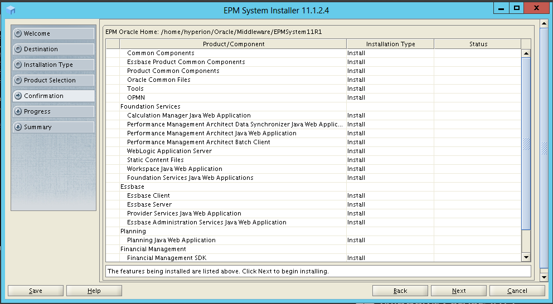Select the WebLogic Application Server row
The height and width of the screenshot is (304, 553).
313,151
